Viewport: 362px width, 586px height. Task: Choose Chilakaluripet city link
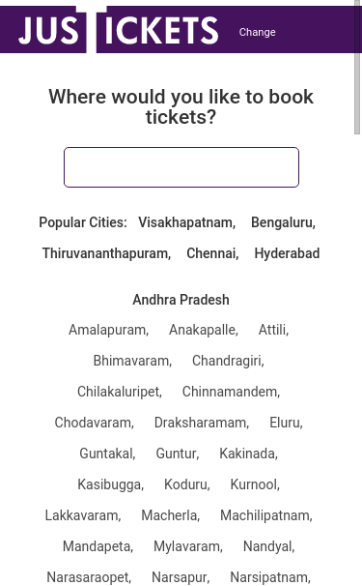120,392
